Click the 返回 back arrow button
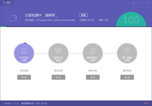 pos(7,3)
